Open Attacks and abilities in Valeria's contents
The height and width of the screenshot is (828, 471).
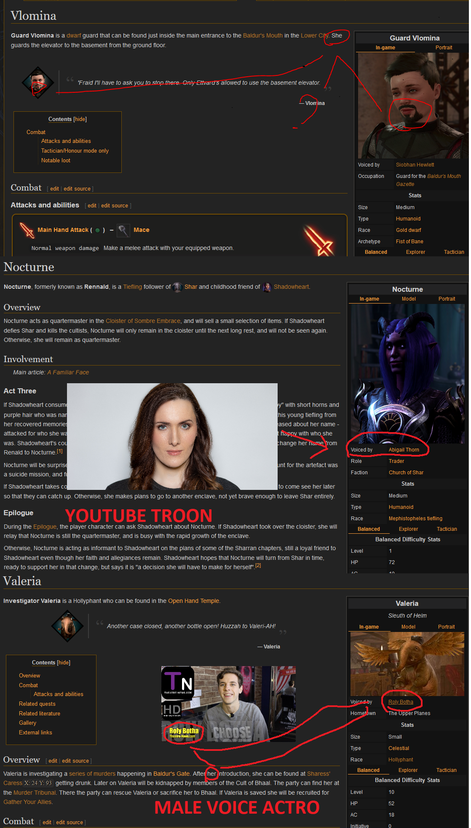click(58, 694)
